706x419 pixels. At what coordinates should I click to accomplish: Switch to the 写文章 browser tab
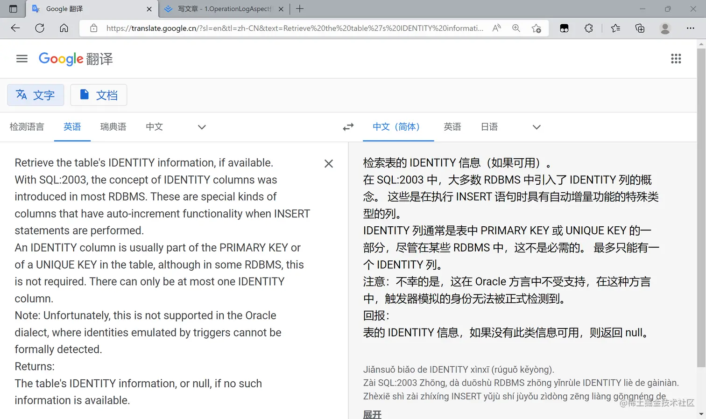224,9
